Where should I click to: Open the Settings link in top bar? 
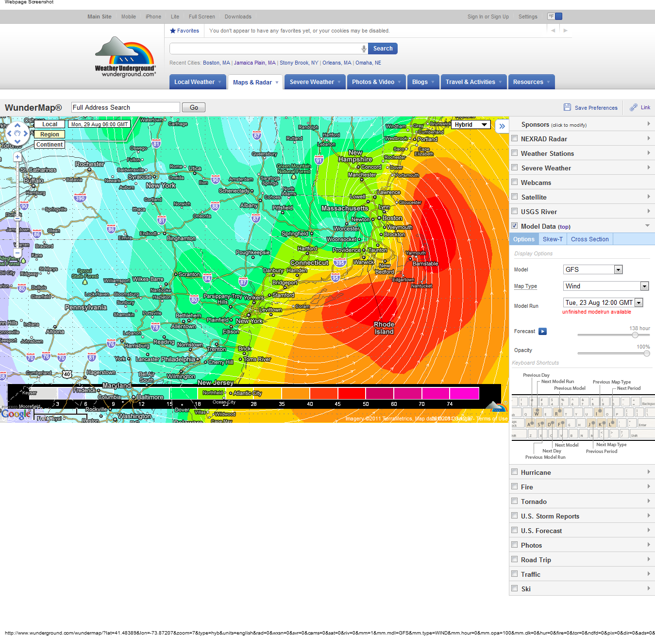pos(528,17)
